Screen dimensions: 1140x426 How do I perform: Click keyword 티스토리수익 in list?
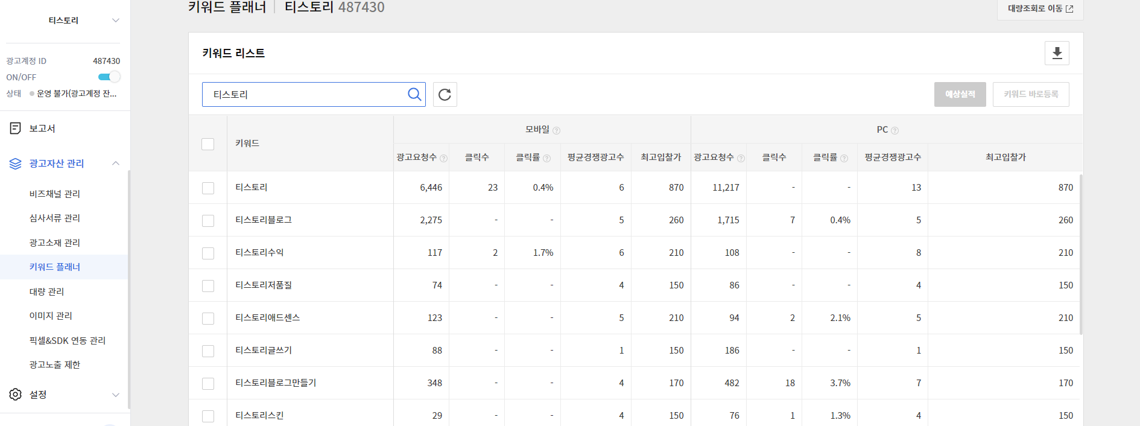259,252
